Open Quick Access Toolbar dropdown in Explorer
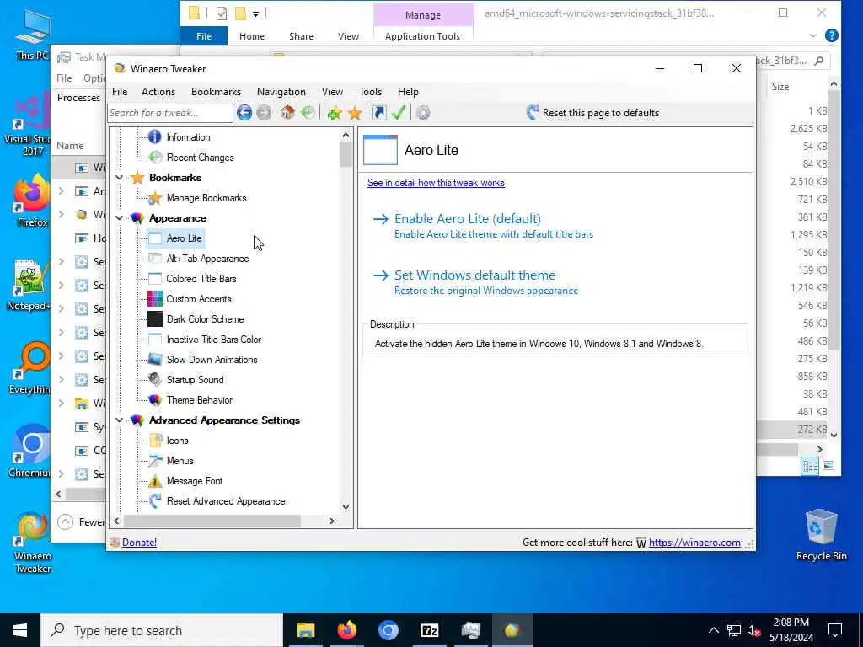 point(256,13)
